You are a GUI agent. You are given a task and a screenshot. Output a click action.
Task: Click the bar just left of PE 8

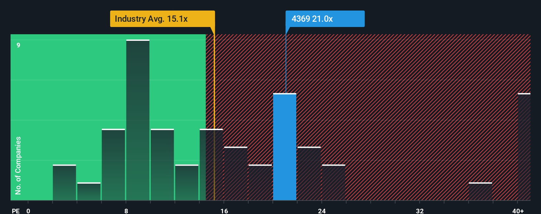(113, 165)
